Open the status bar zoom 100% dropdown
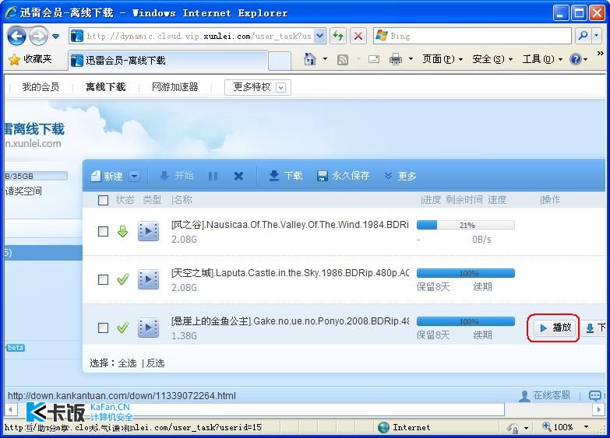The height and width of the screenshot is (438, 610). click(587, 427)
